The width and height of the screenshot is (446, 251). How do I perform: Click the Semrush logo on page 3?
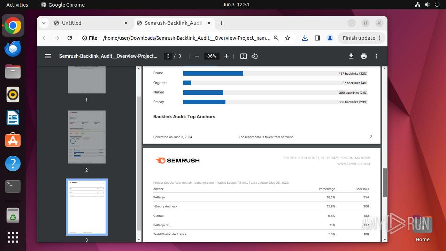(x=178, y=161)
